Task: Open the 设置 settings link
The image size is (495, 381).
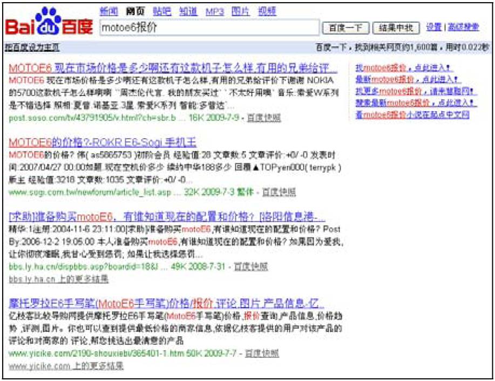Action: pyautogui.click(x=434, y=27)
